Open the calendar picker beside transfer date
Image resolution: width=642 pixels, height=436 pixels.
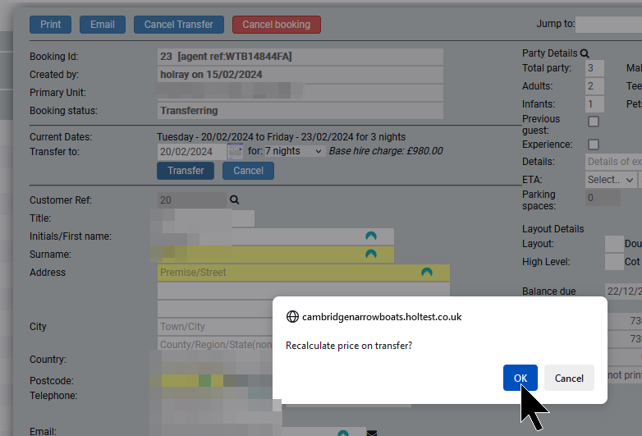235,151
